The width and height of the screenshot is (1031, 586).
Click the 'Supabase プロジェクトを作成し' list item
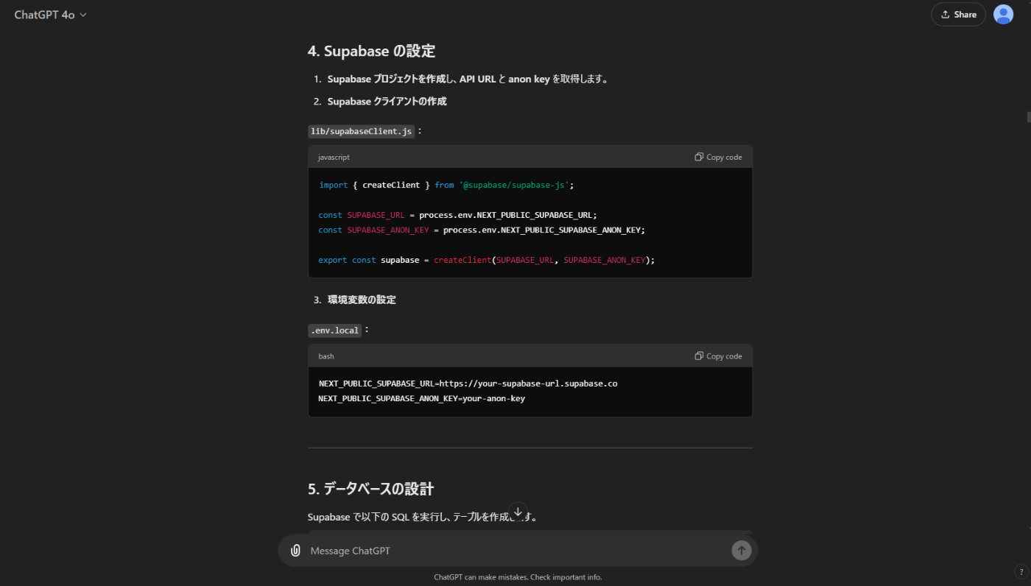468,79
